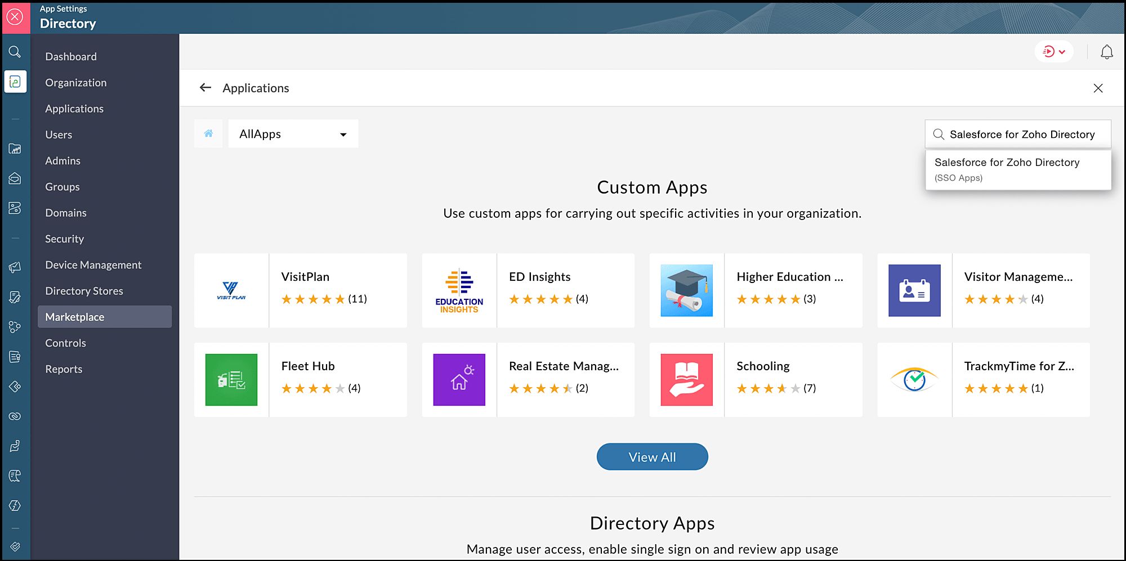1126x561 pixels.
Task: Click the home icon beside AllApps
Action: coord(208,133)
